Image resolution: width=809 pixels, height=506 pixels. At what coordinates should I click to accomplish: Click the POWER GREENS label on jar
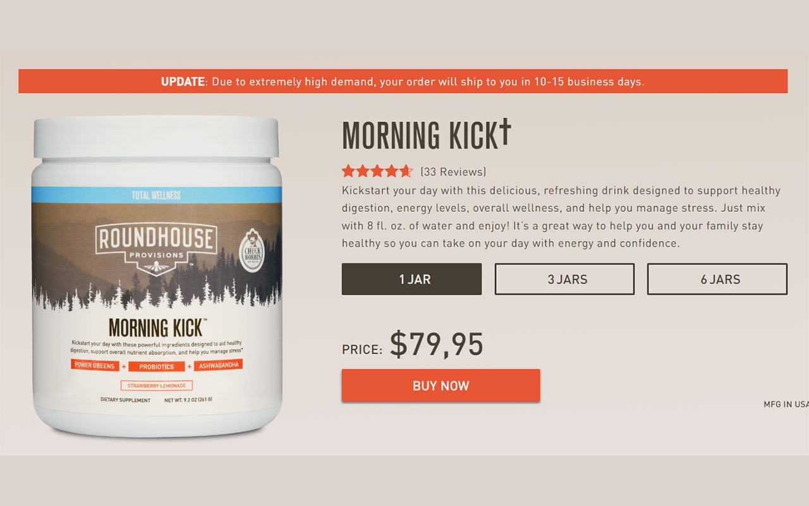coord(95,366)
